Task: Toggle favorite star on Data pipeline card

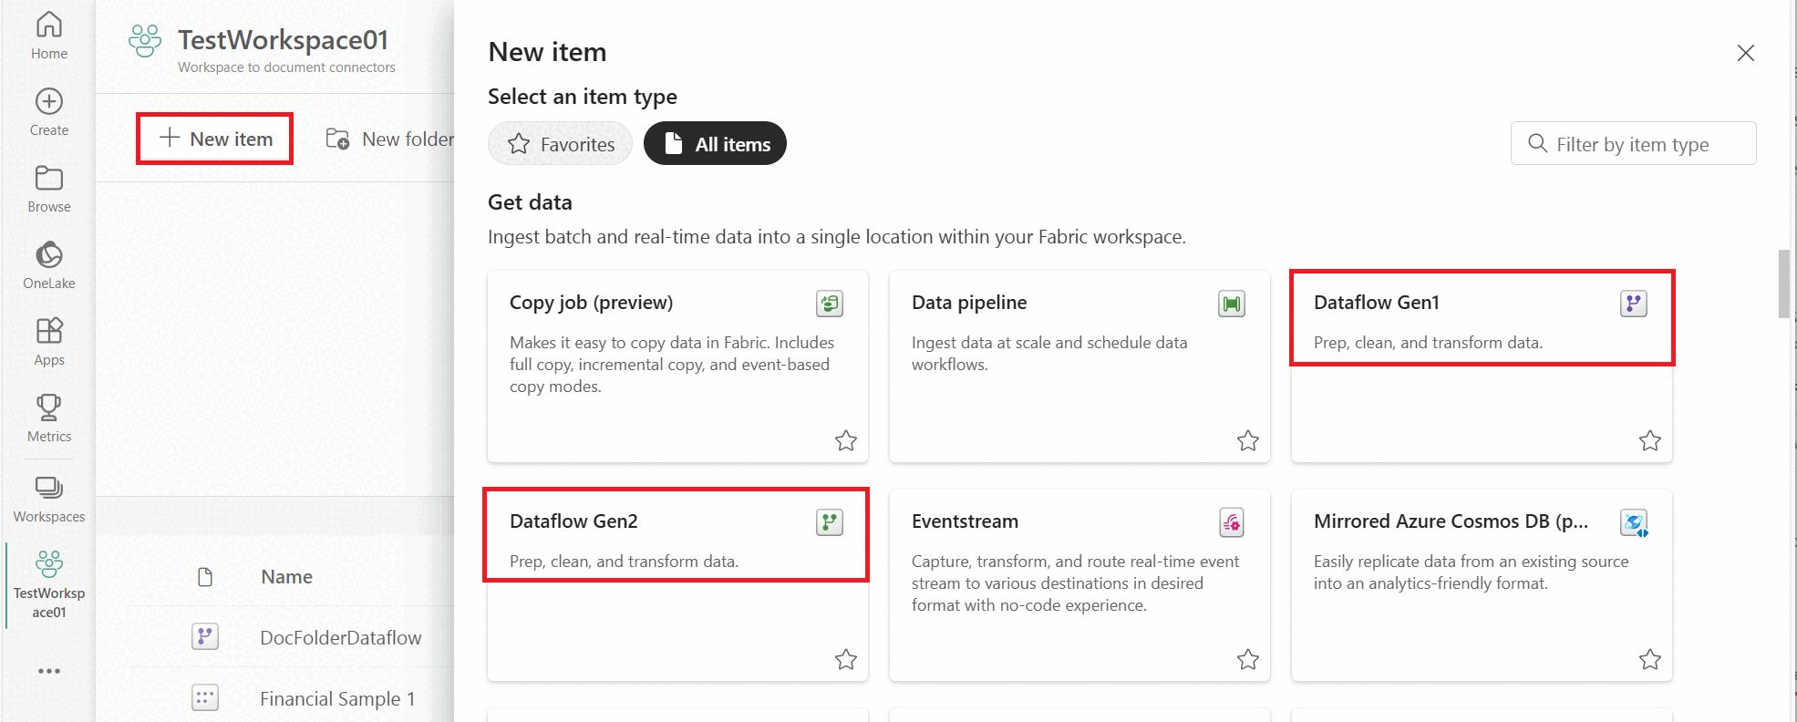Action: click(x=1248, y=441)
